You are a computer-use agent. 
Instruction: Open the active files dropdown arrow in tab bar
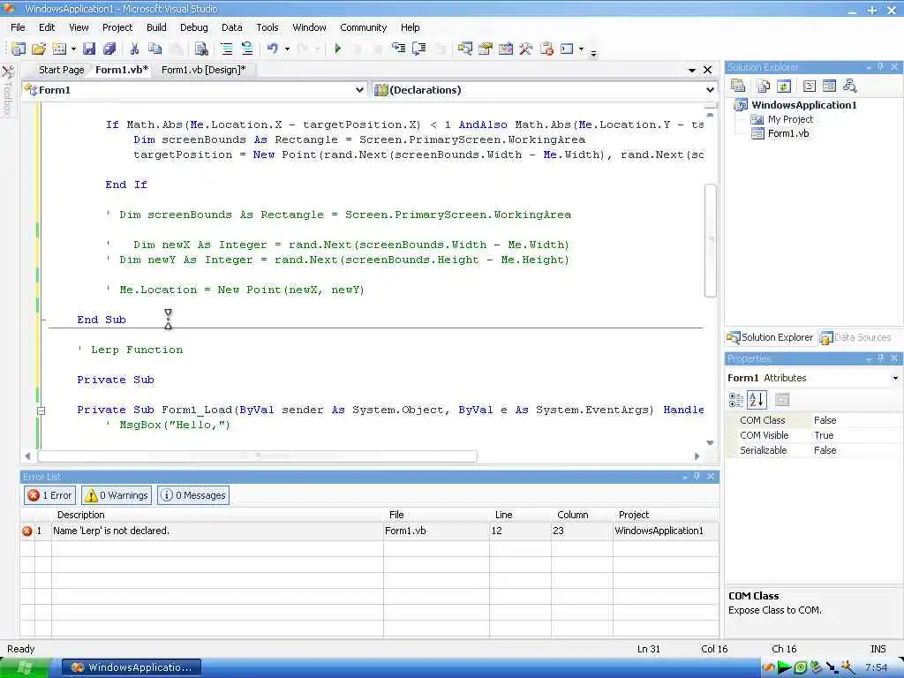tap(692, 70)
